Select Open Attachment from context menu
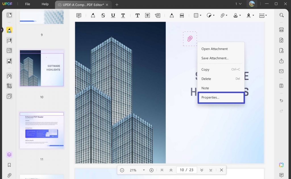This screenshot has width=291, height=179. point(214,49)
